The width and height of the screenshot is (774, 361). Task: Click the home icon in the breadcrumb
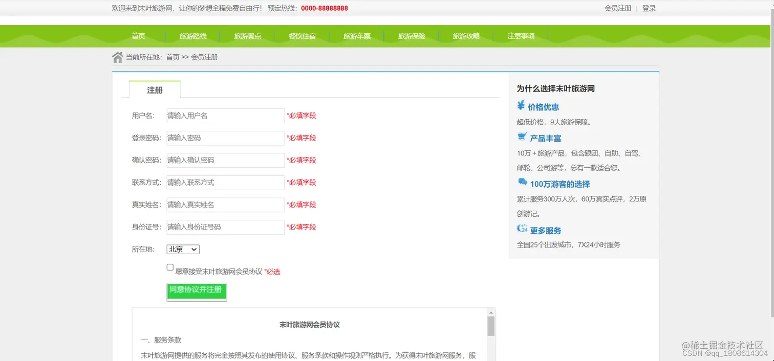point(118,57)
